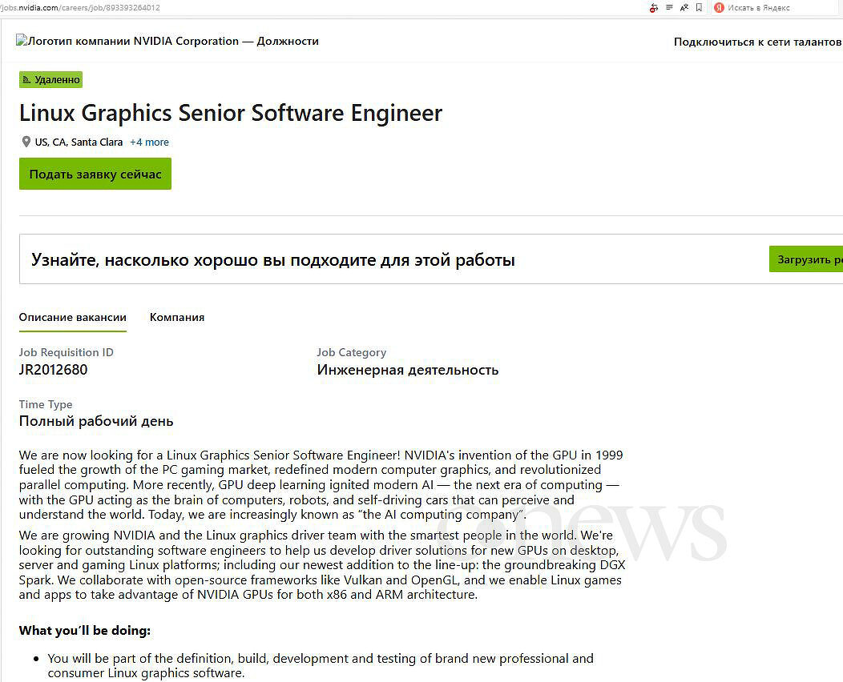Click the location pin icon by Santa Clara
This screenshot has height=682, width=843.
(26, 142)
